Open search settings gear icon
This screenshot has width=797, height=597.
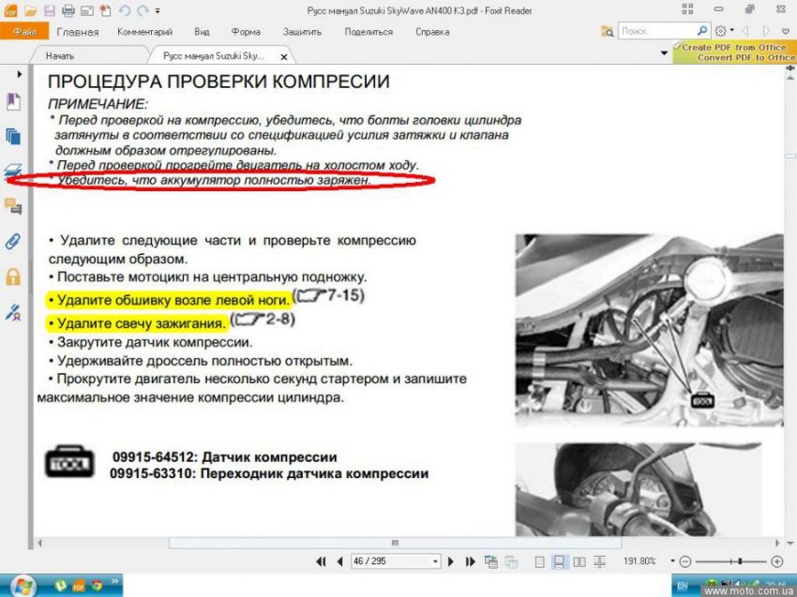click(x=720, y=31)
